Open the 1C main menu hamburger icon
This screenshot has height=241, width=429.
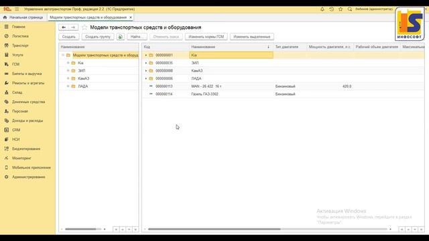[17, 9]
